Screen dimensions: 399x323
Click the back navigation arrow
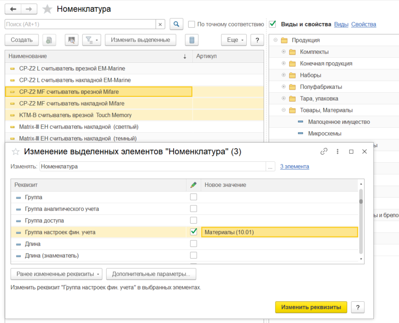coord(13,9)
